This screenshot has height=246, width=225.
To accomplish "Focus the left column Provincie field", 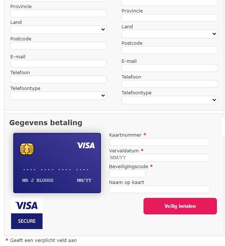I will [58, 14].
